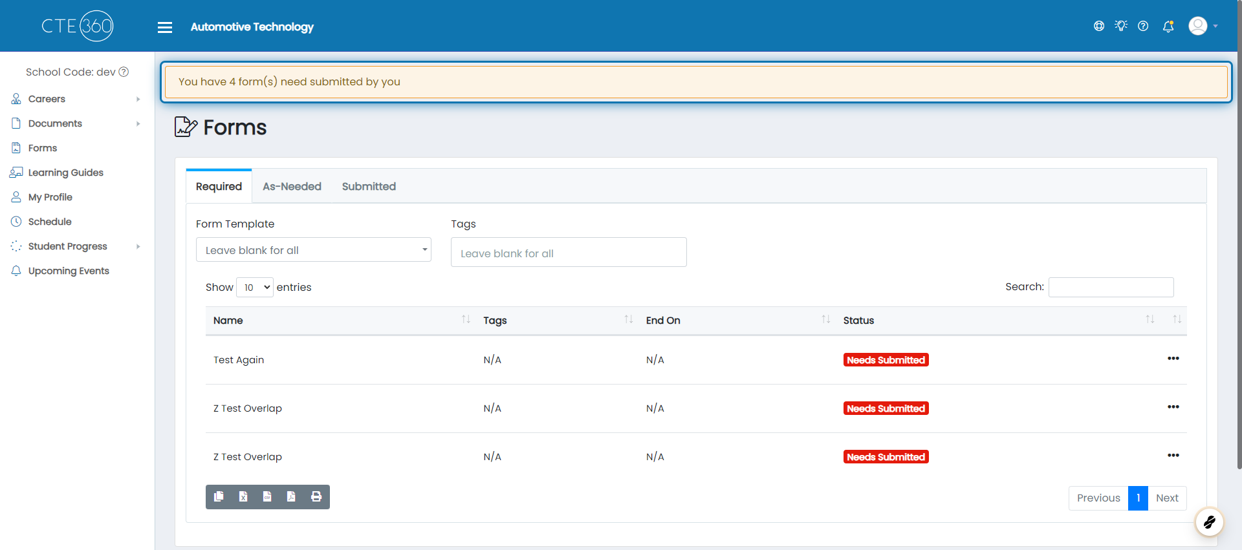The width and height of the screenshot is (1242, 550).
Task: Toggle the hamburger sidebar menu
Action: [165, 27]
